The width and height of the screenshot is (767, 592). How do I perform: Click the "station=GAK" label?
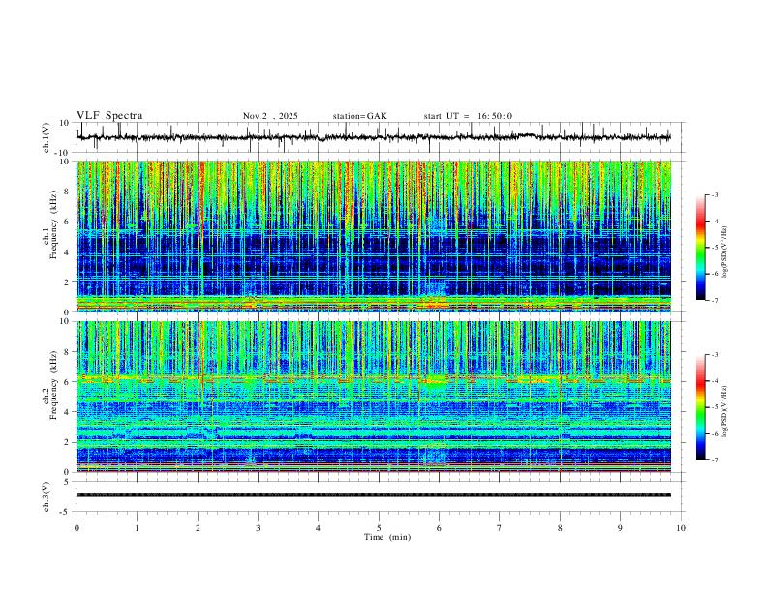coord(359,116)
